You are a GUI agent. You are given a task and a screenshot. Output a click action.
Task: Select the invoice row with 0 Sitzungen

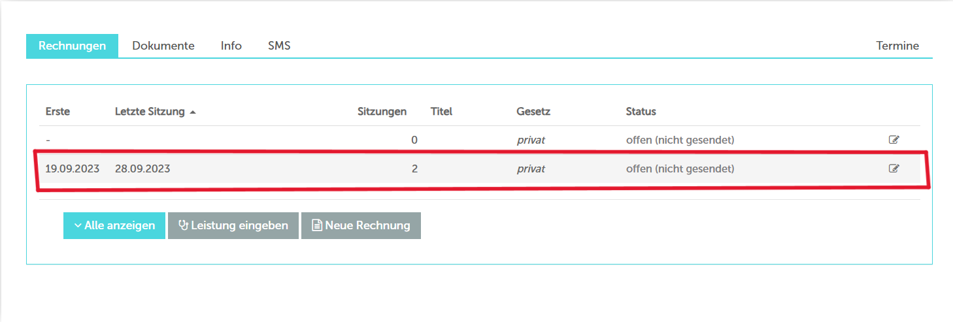479,140
